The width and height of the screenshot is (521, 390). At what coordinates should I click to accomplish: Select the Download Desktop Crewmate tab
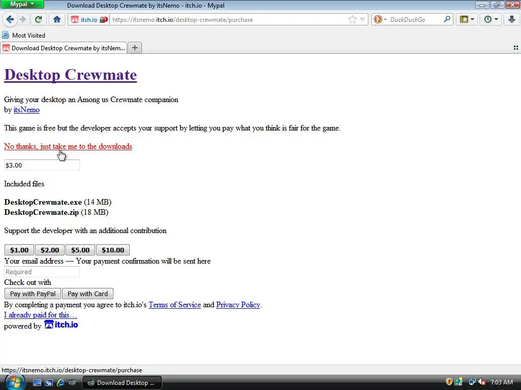click(64, 48)
